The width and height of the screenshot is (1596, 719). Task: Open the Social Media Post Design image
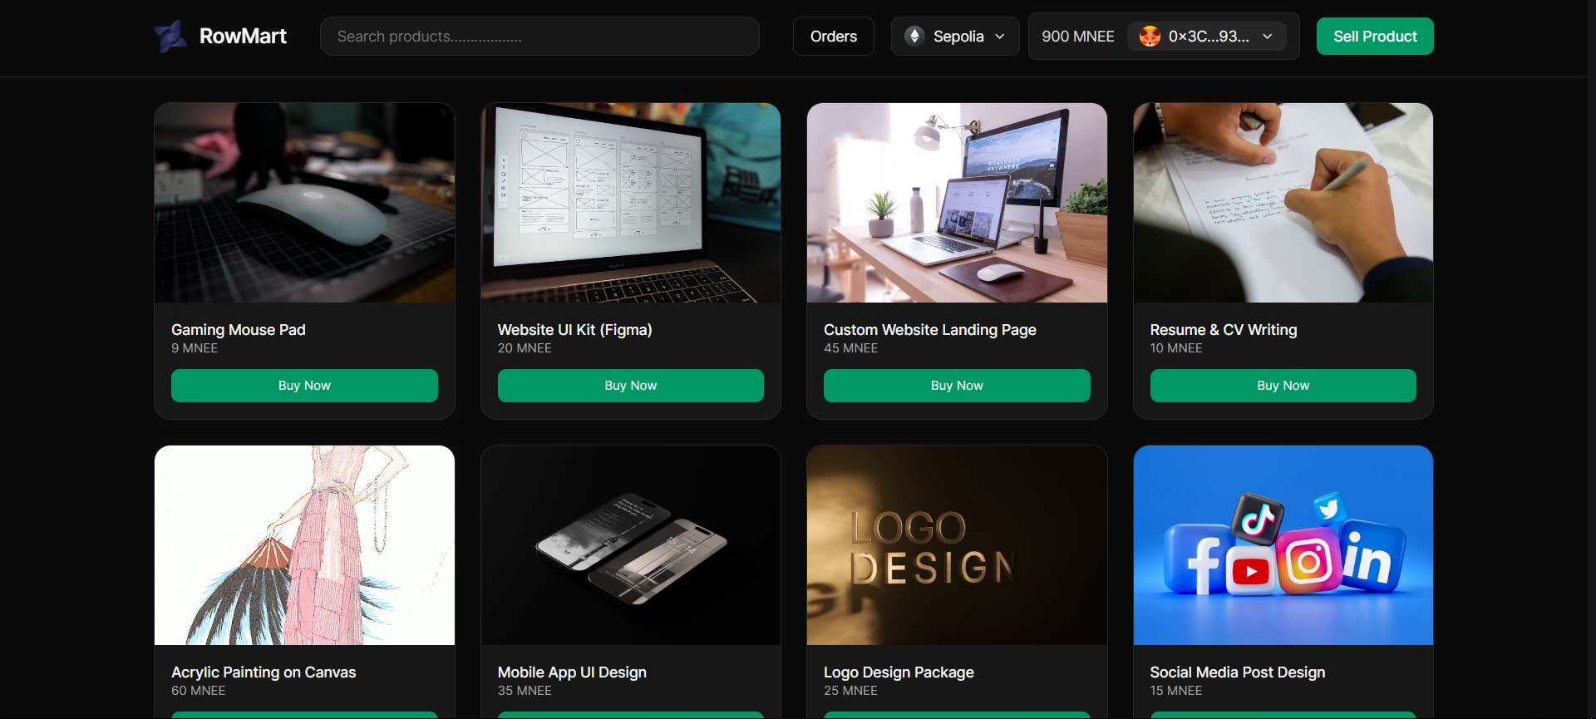pyautogui.click(x=1283, y=545)
